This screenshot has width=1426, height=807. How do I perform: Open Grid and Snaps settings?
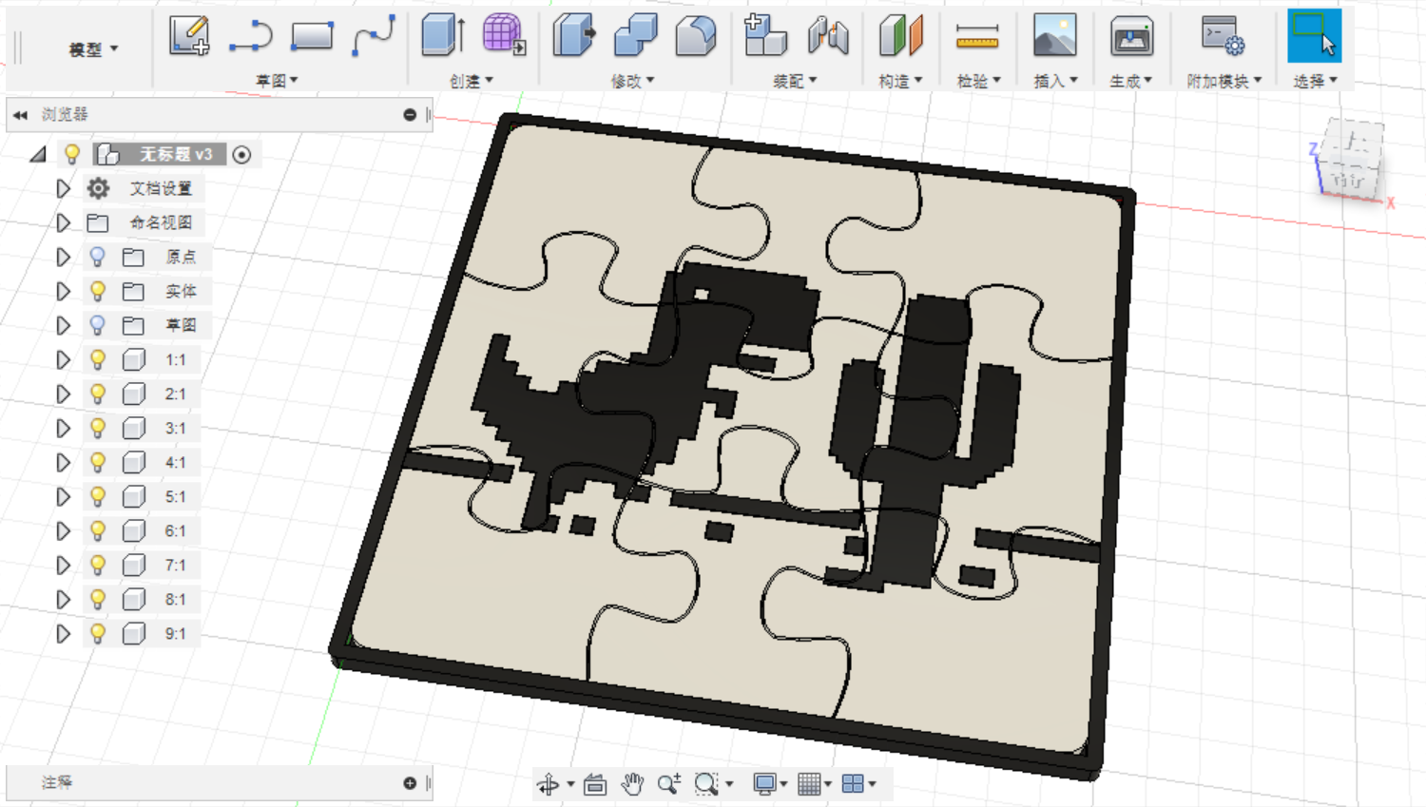coord(809,784)
